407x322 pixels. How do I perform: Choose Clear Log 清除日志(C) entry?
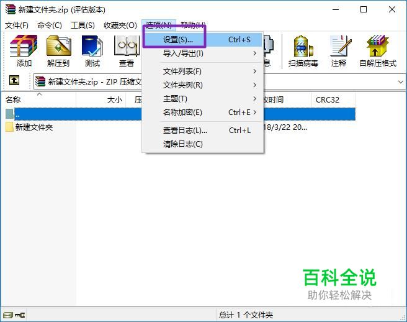(203, 144)
